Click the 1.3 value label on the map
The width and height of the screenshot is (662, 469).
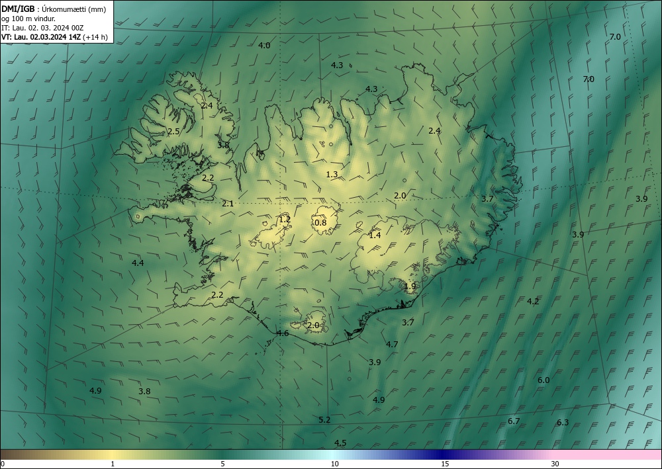332,174
